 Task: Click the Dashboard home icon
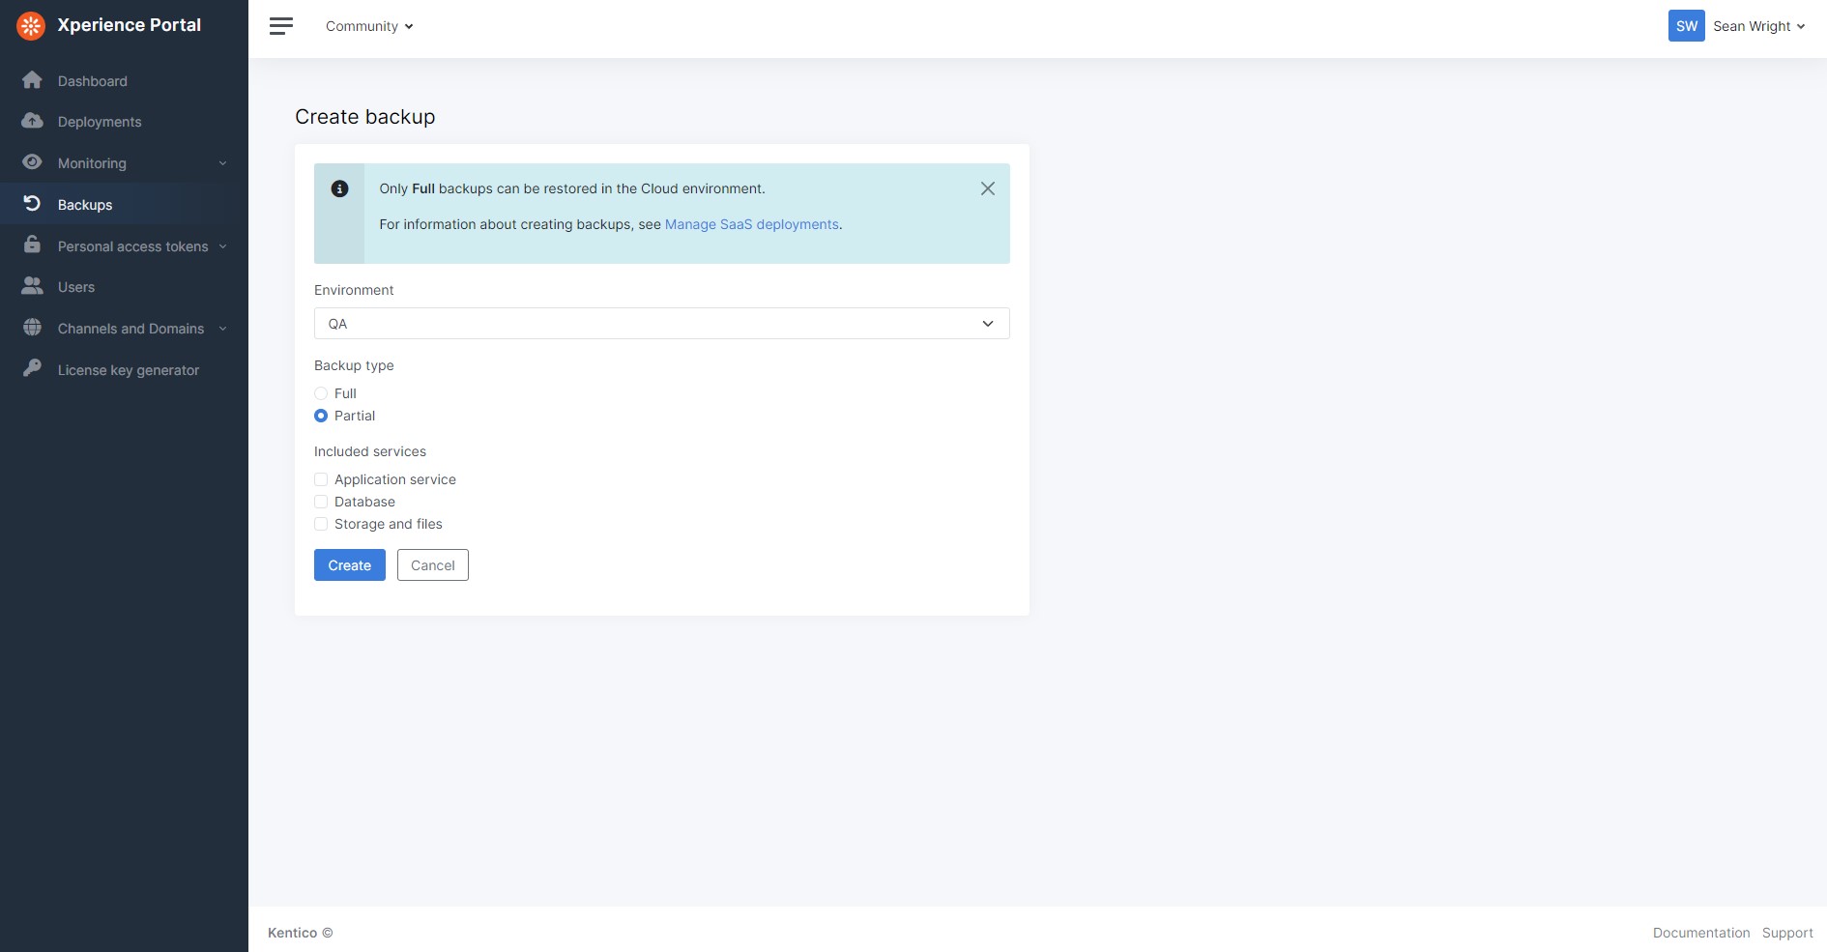[32, 80]
